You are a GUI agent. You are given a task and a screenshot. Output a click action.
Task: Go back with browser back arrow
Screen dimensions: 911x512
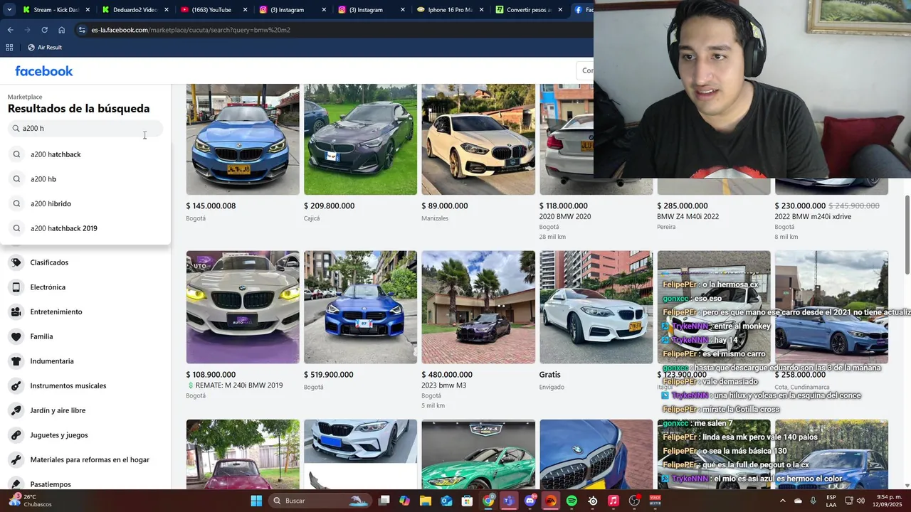click(x=10, y=30)
